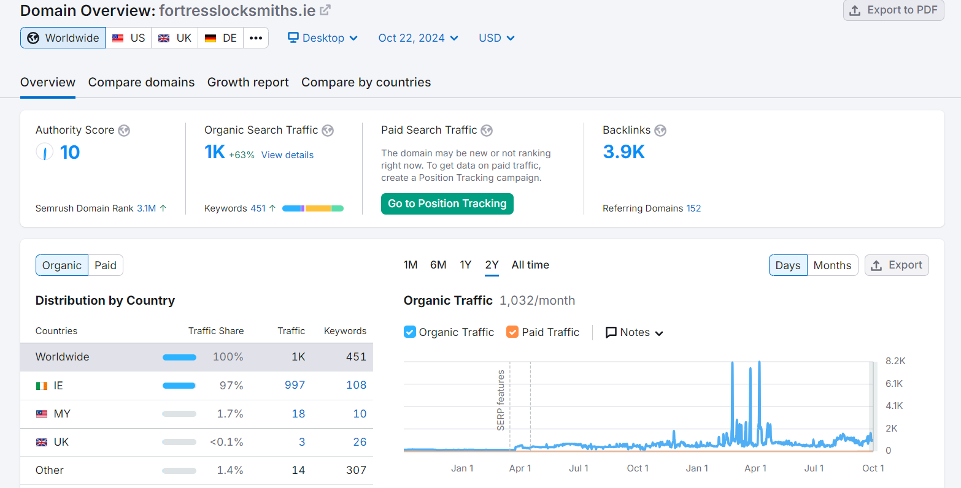Toggle the Paid Traffic checkbox
961x488 pixels.
click(x=512, y=332)
